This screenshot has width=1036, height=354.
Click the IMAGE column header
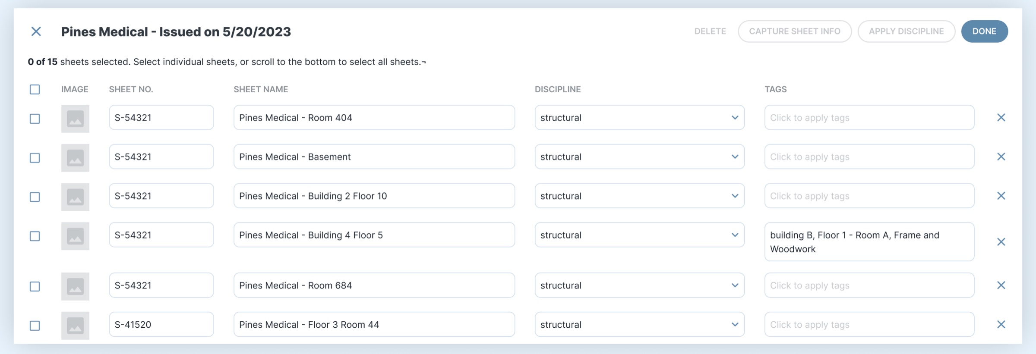pyautogui.click(x=75, y=89)
